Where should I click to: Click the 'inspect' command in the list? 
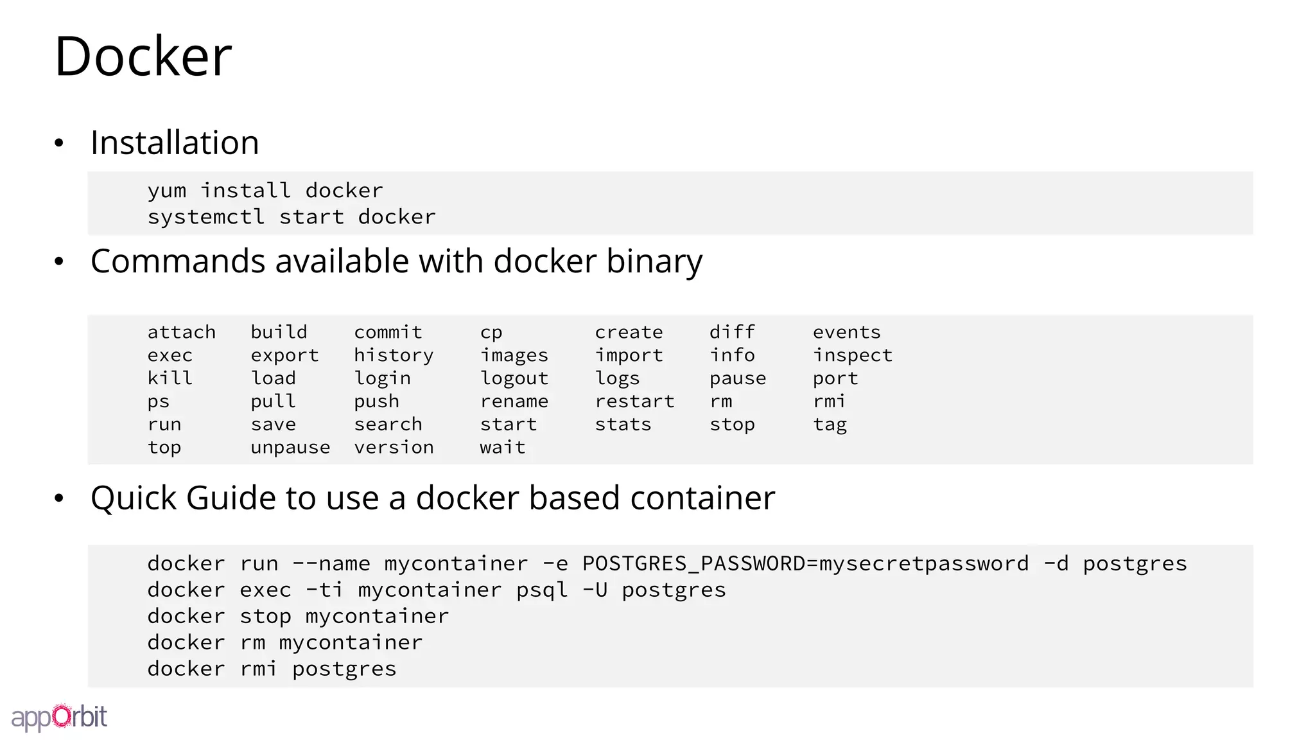[852, 355]
